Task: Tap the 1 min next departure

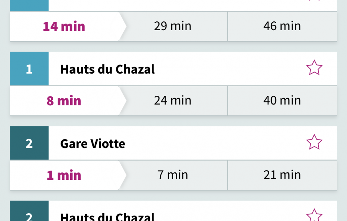Action: pyautogui.click(x=64, y=175)
